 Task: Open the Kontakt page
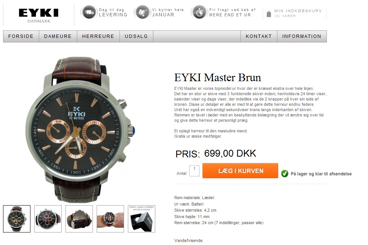(259, 36)
